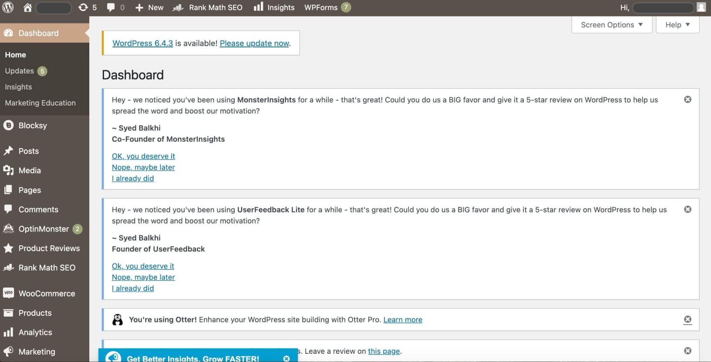The image size is (711, 362).
Task: Click the Products sidebar icon
Action: point(8,313)
